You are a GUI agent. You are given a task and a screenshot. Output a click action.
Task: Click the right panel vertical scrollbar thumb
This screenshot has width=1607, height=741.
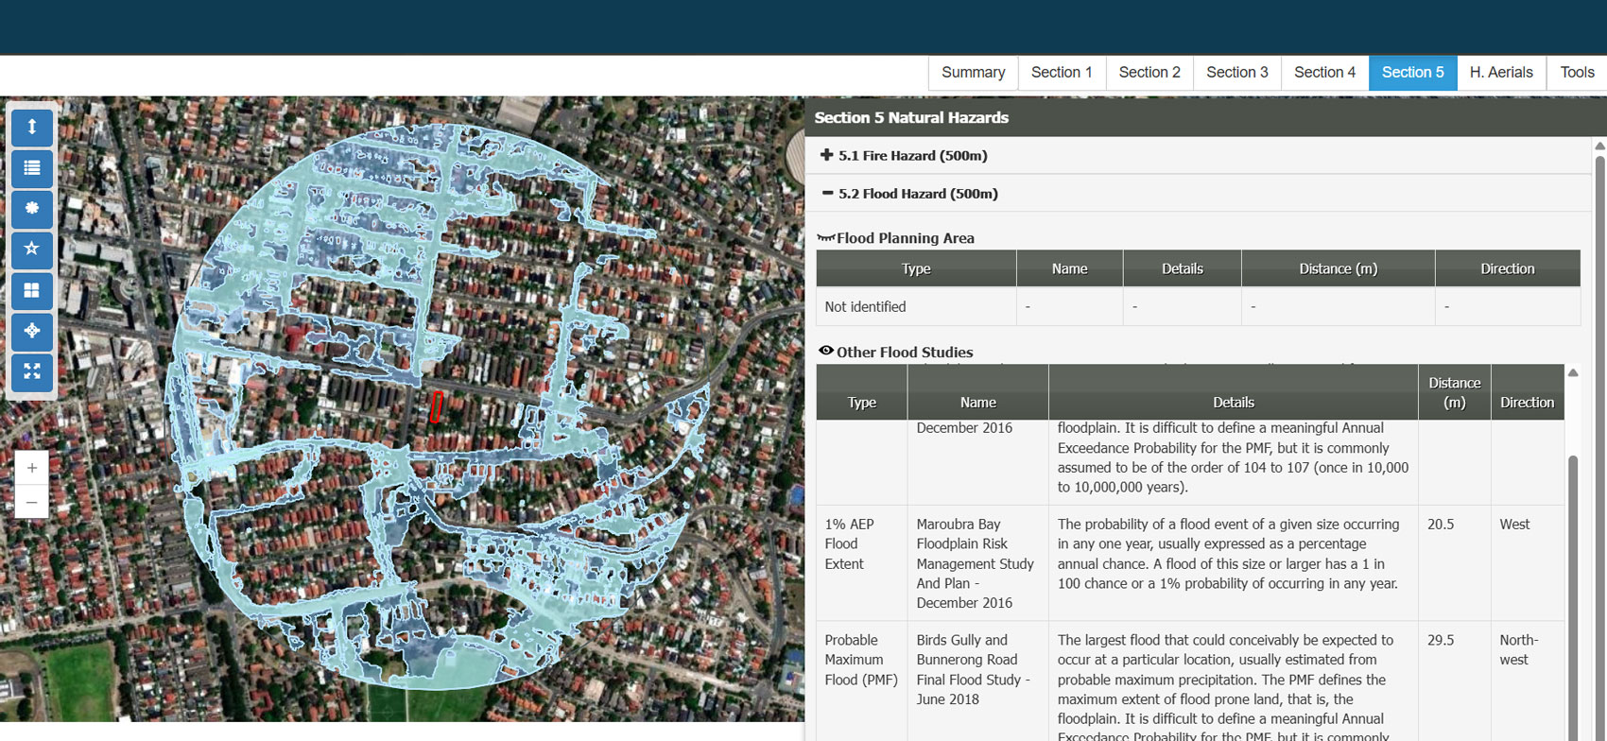tap(1599, 444)
